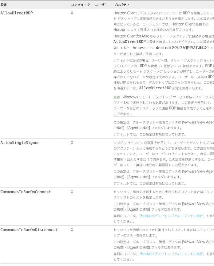
Task: Click the X mark in the CommandsToRunOnConnect row
Action: click(x=72, y=192)
